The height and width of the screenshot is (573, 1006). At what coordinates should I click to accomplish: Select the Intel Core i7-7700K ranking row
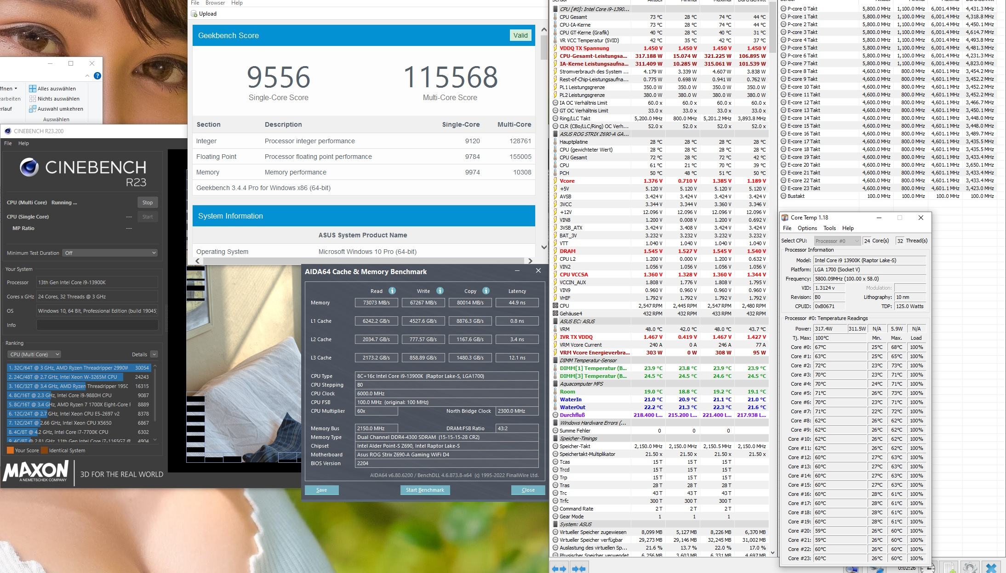[x=78, y=432]
